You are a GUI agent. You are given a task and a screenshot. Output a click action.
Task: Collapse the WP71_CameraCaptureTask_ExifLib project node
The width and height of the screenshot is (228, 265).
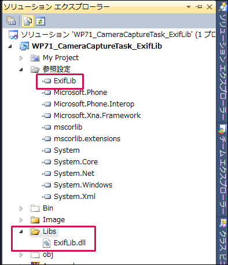click(x=10, y=46)
